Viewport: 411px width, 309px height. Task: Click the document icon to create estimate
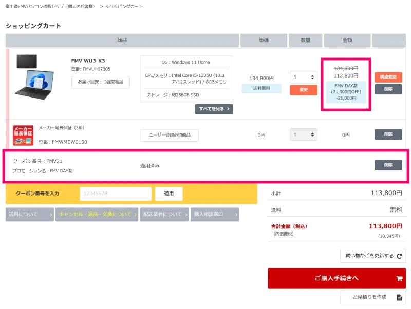click(399, 297)
